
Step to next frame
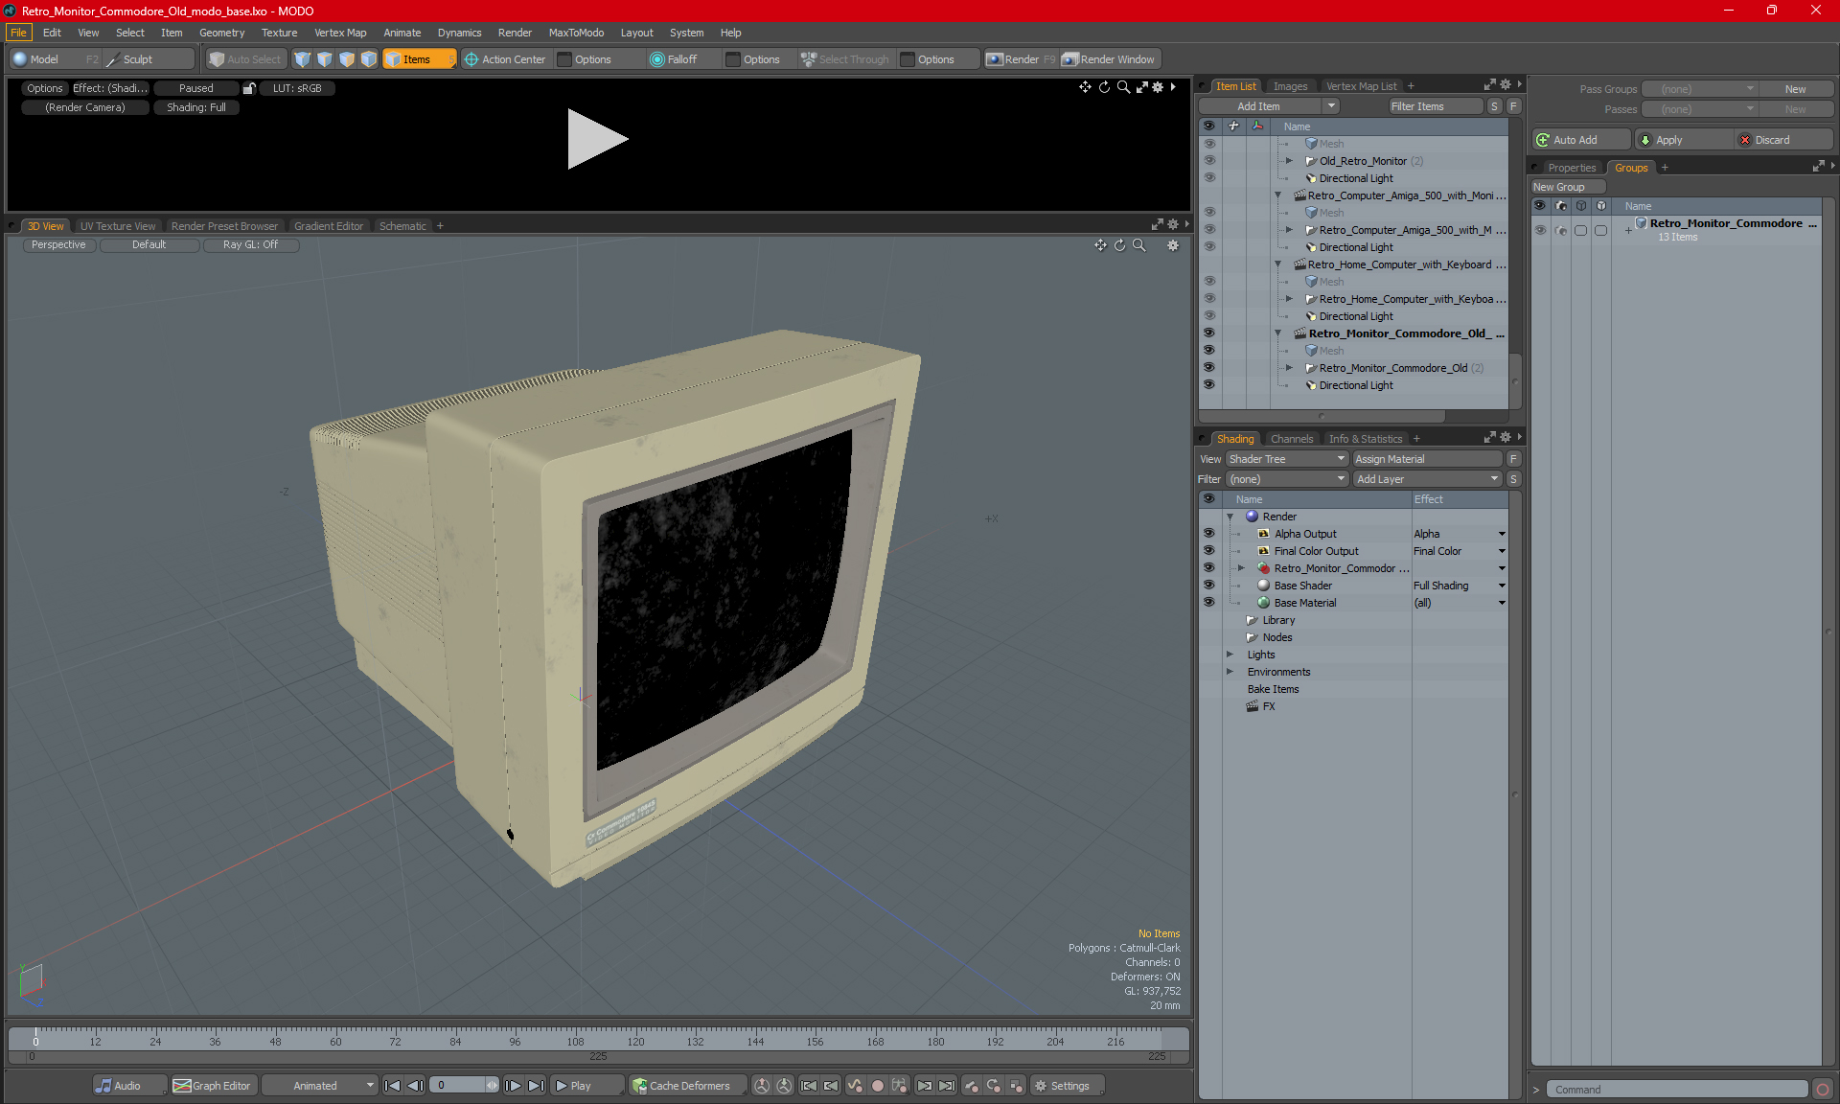tap(514, 1086)
